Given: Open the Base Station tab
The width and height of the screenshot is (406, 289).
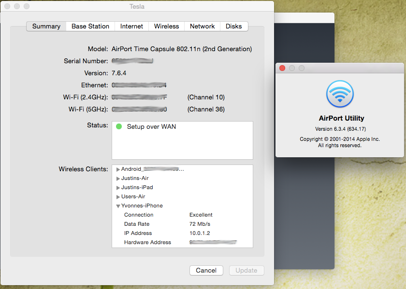Looking at the screenshot, I should (90, 27).
